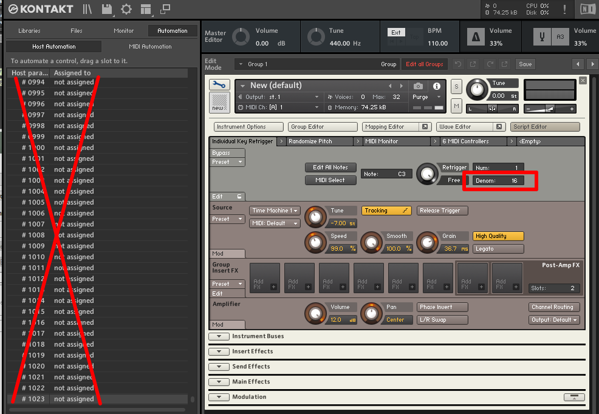Enable the Legato button
This screenshot has height=414, width=599.
498,249
